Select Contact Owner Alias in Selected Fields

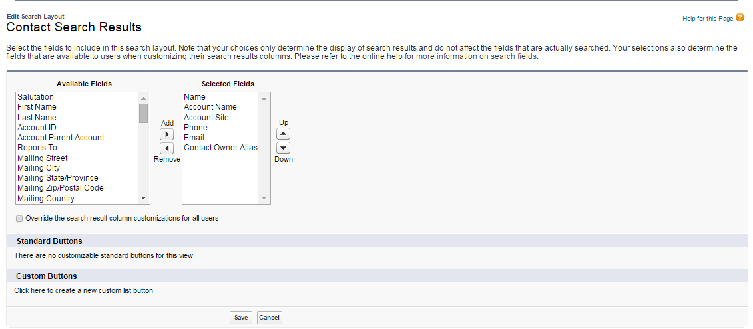tap(221, 148)
